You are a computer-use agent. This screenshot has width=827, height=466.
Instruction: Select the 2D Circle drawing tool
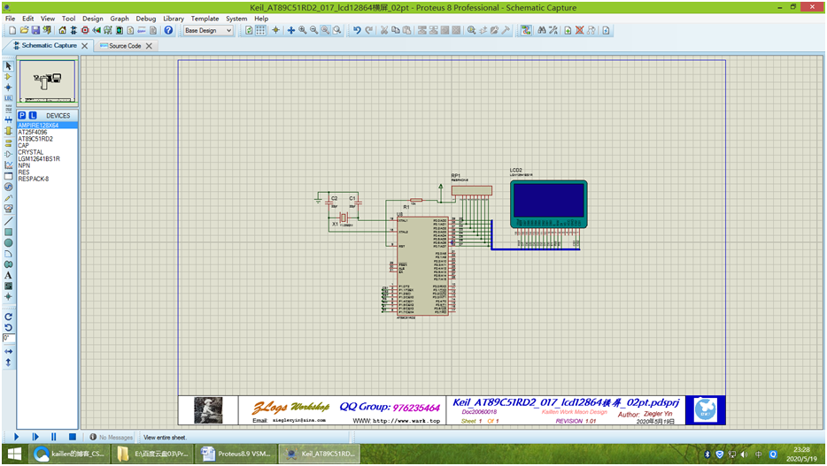[x=8, y=243]
